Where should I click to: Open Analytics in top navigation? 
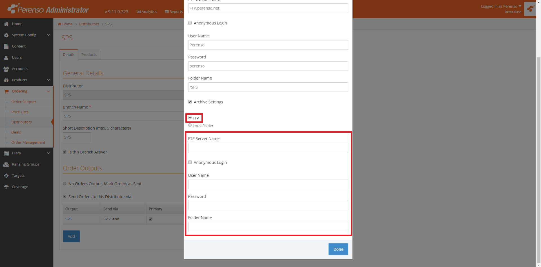point(147,12)
